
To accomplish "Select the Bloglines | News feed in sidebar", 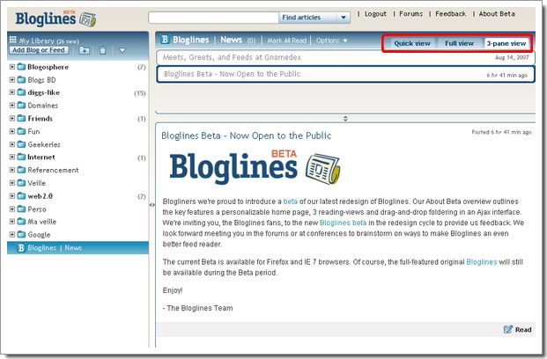I will tap(78, 248).
